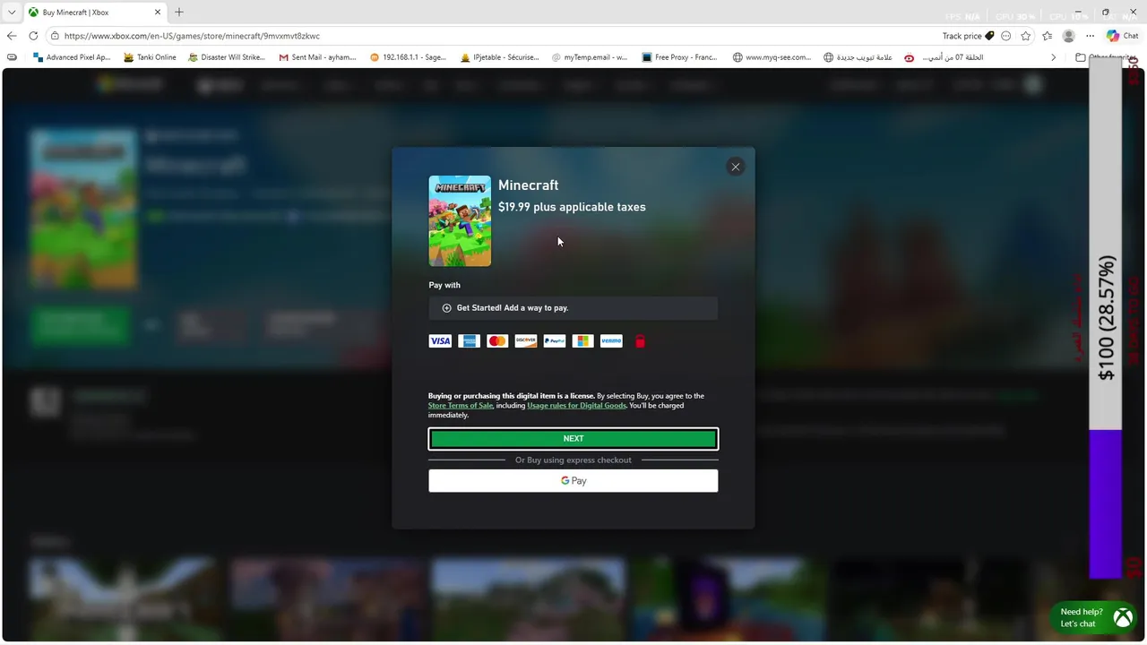The height and width of the screenshot is (645, 1147).
Task: Add this page to favorites star
Action: [1026, 36]
